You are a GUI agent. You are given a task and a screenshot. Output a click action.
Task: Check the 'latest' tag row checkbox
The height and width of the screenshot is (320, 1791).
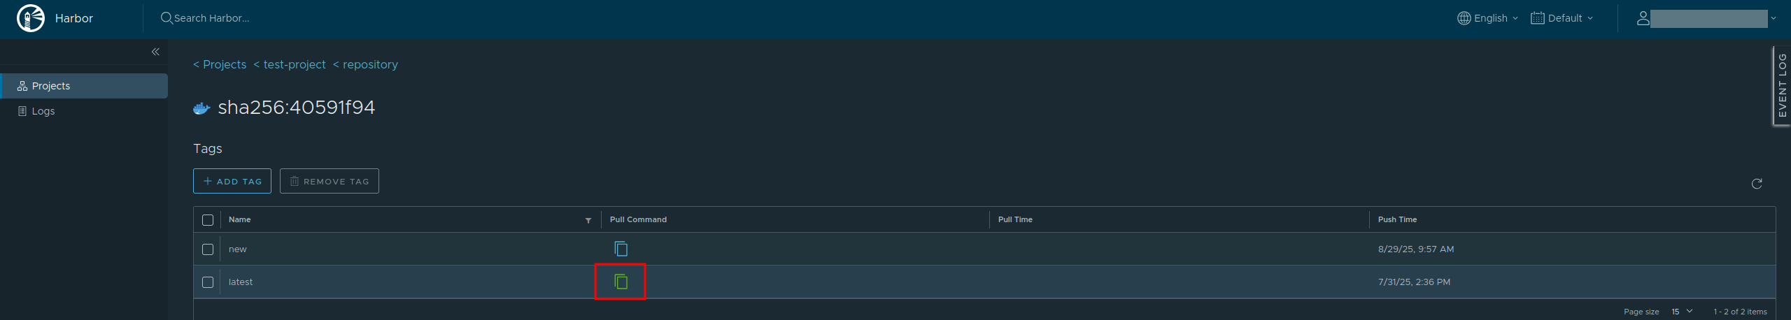208,282
